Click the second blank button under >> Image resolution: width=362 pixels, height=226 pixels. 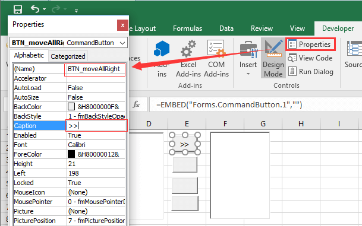pos(185,164)
